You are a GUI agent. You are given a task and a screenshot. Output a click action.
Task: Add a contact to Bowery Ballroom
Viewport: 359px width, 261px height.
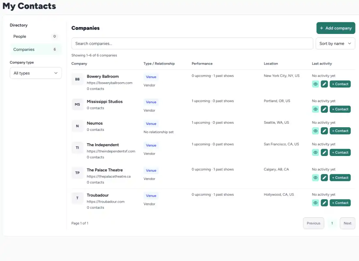(340, 84)
